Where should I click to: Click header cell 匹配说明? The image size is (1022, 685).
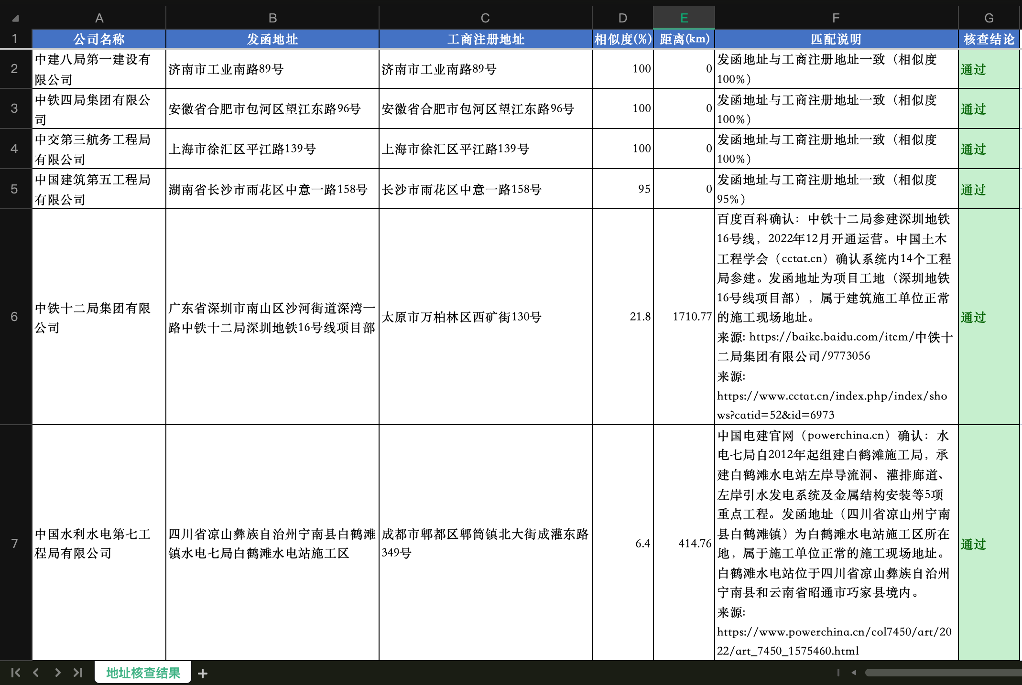coord(836,39)
